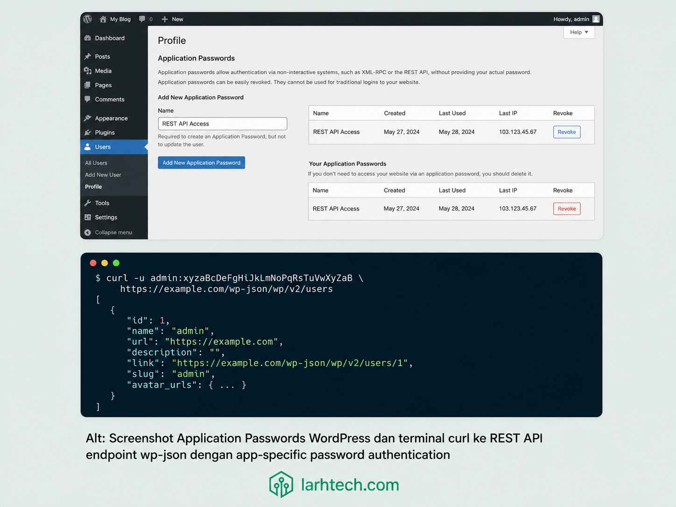This screenshot has height=507, width=676.
Task: Click the Collapse menu arrow icon
Action: click(x=87, y=232)
